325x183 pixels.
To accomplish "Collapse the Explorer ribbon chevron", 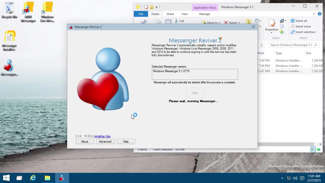I will [314, 14].
